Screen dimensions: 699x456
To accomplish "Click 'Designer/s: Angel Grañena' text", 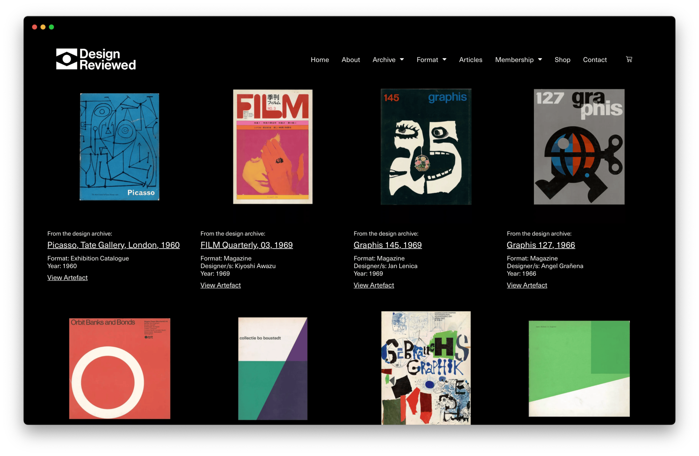I will (545, 266).
